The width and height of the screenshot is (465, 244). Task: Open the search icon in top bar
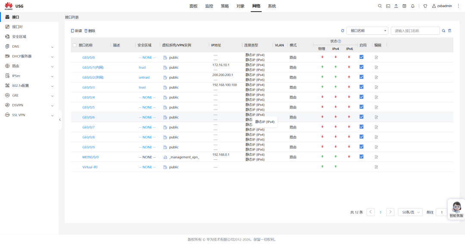coord(380,6)
